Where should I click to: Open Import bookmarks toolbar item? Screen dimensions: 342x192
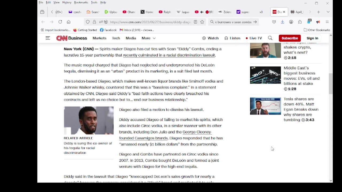tap(56, 30)
